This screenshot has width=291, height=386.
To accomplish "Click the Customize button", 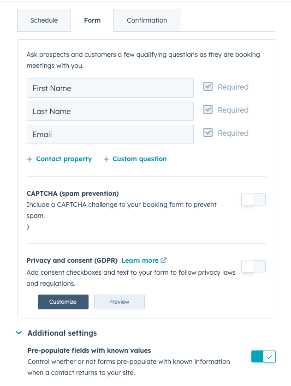I will click(63, 302).
